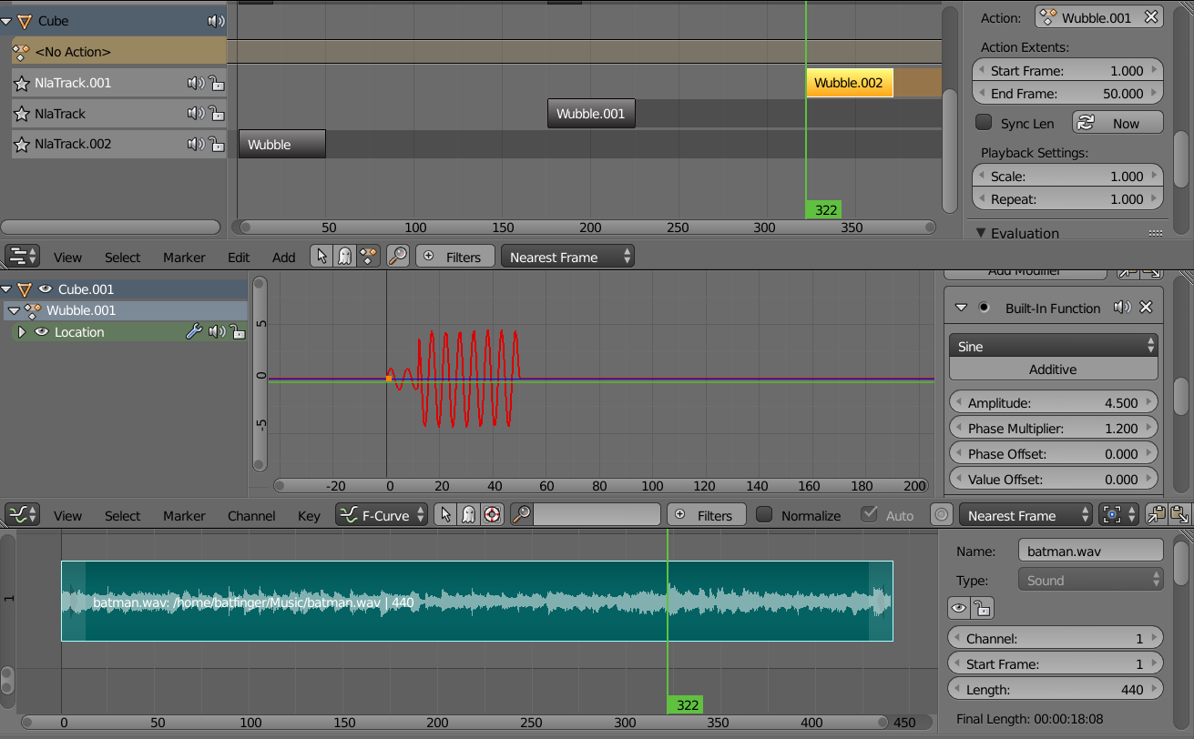Toggle ghost show-hidden icon in Graph header
The width and height of the screenshot is (1194, 739).
click(468, 515)
